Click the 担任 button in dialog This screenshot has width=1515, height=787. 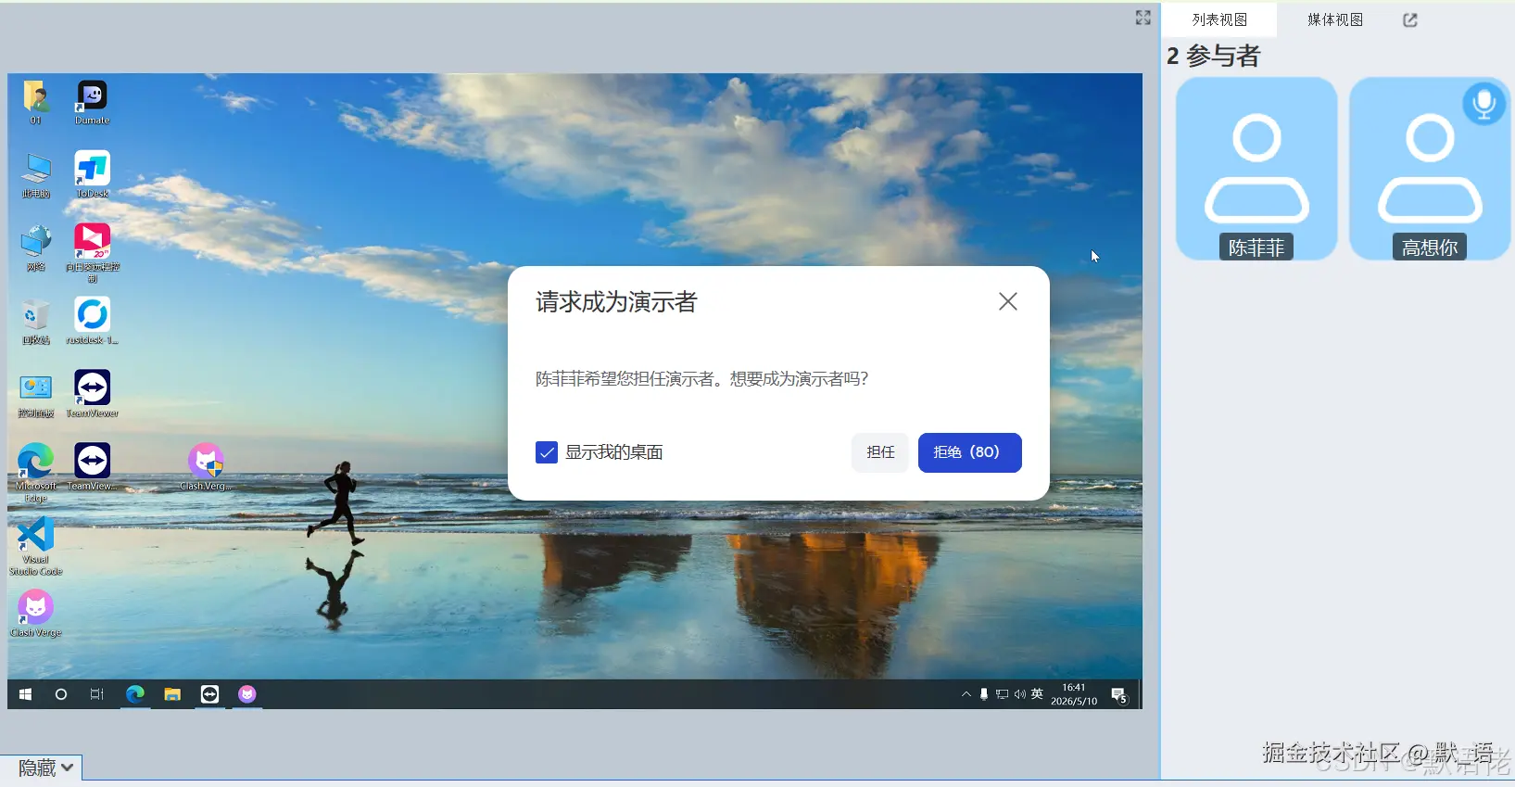click(x=880, y=452)
